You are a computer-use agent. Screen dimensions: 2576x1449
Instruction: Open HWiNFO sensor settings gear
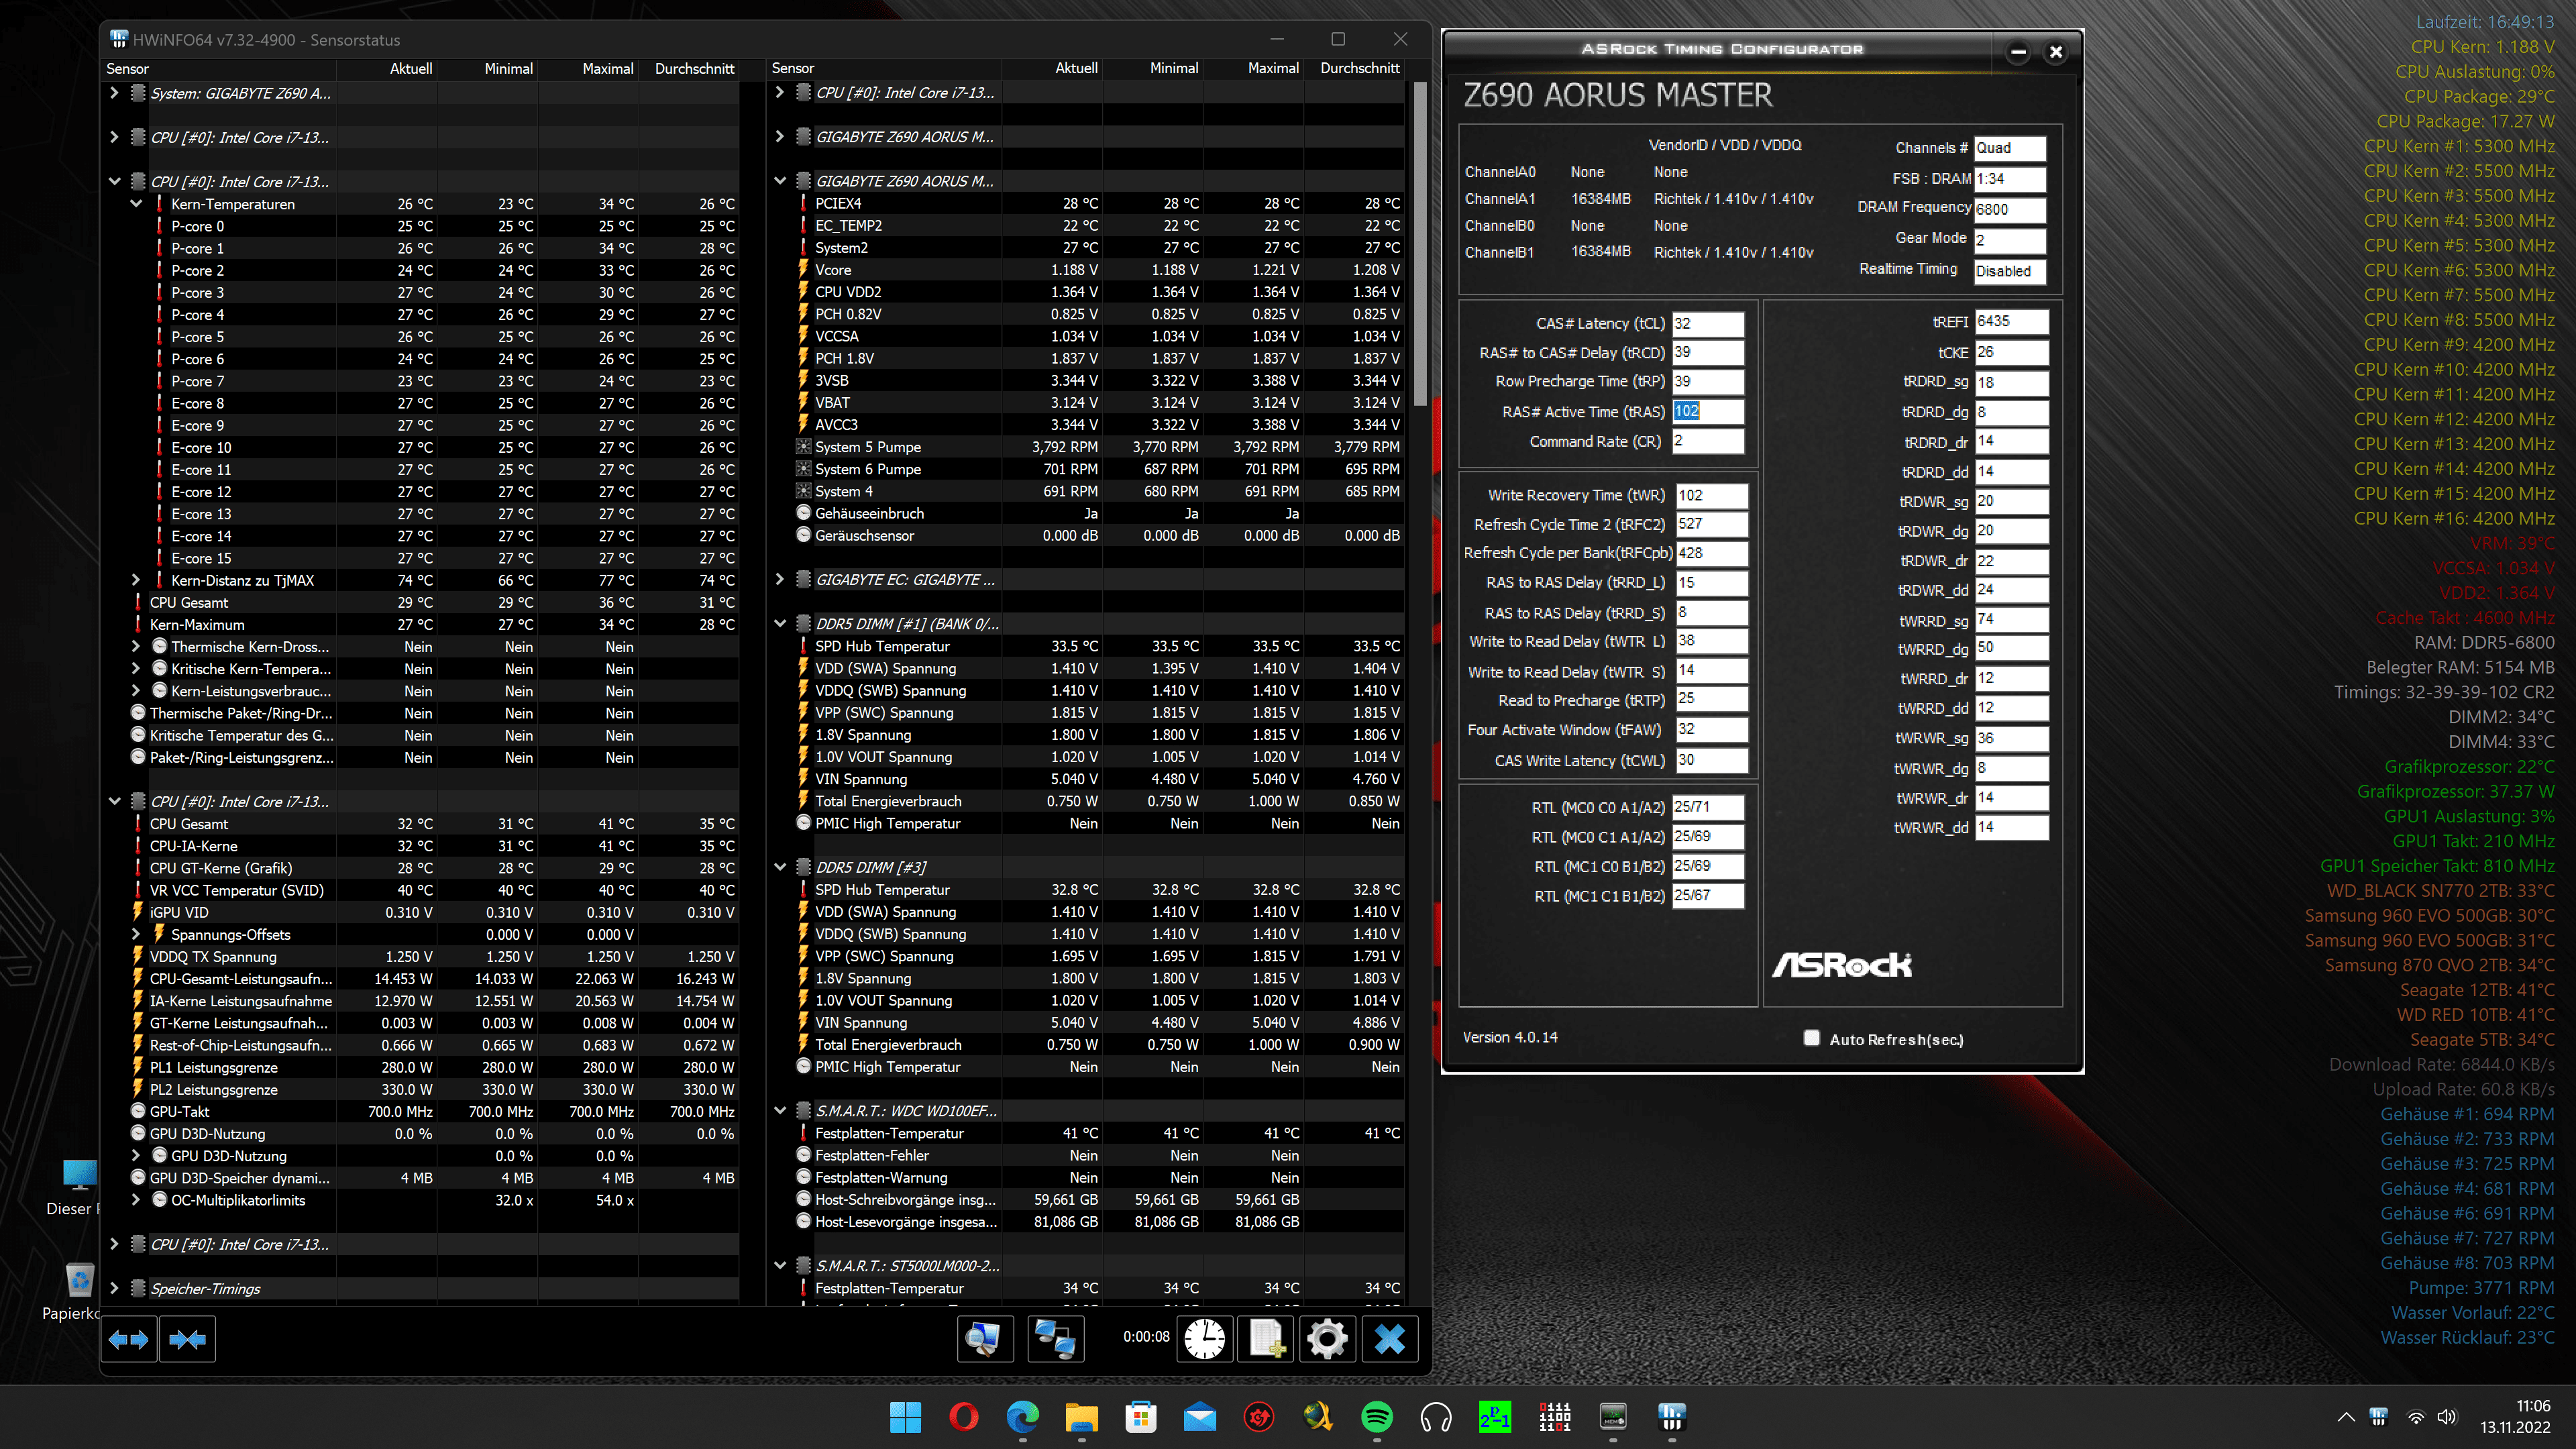pos(1327,1338)
